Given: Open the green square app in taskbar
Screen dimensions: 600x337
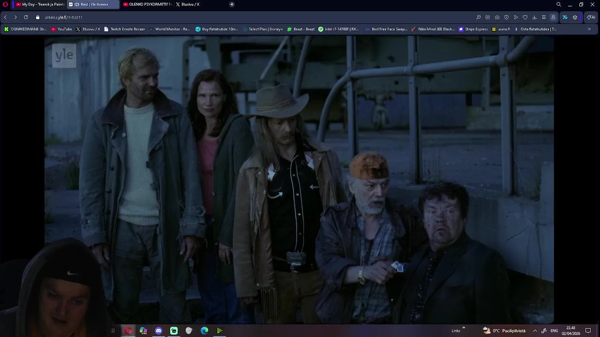Looking at the screenshot, I should coord(174,331).
